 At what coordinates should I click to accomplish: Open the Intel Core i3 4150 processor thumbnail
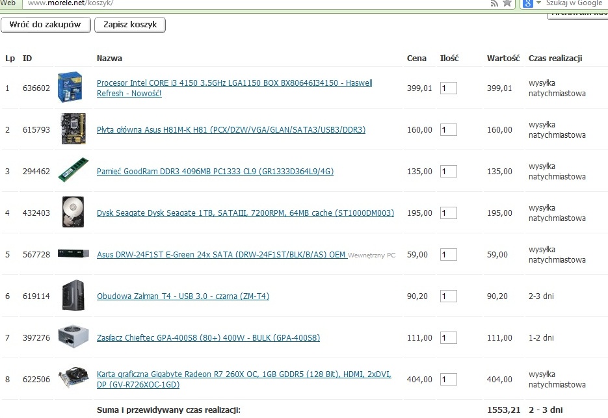tap(70, 87)
